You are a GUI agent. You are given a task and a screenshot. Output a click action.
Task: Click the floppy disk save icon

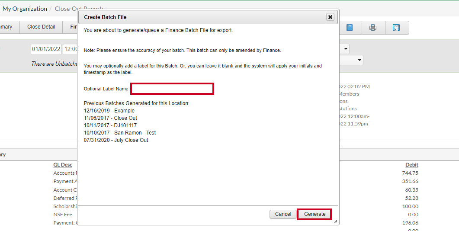[396, 28]
